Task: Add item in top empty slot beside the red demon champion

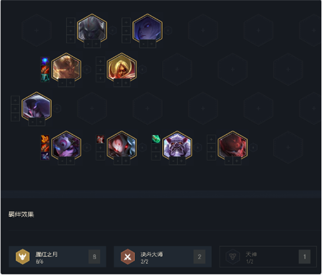Action: 211,139
